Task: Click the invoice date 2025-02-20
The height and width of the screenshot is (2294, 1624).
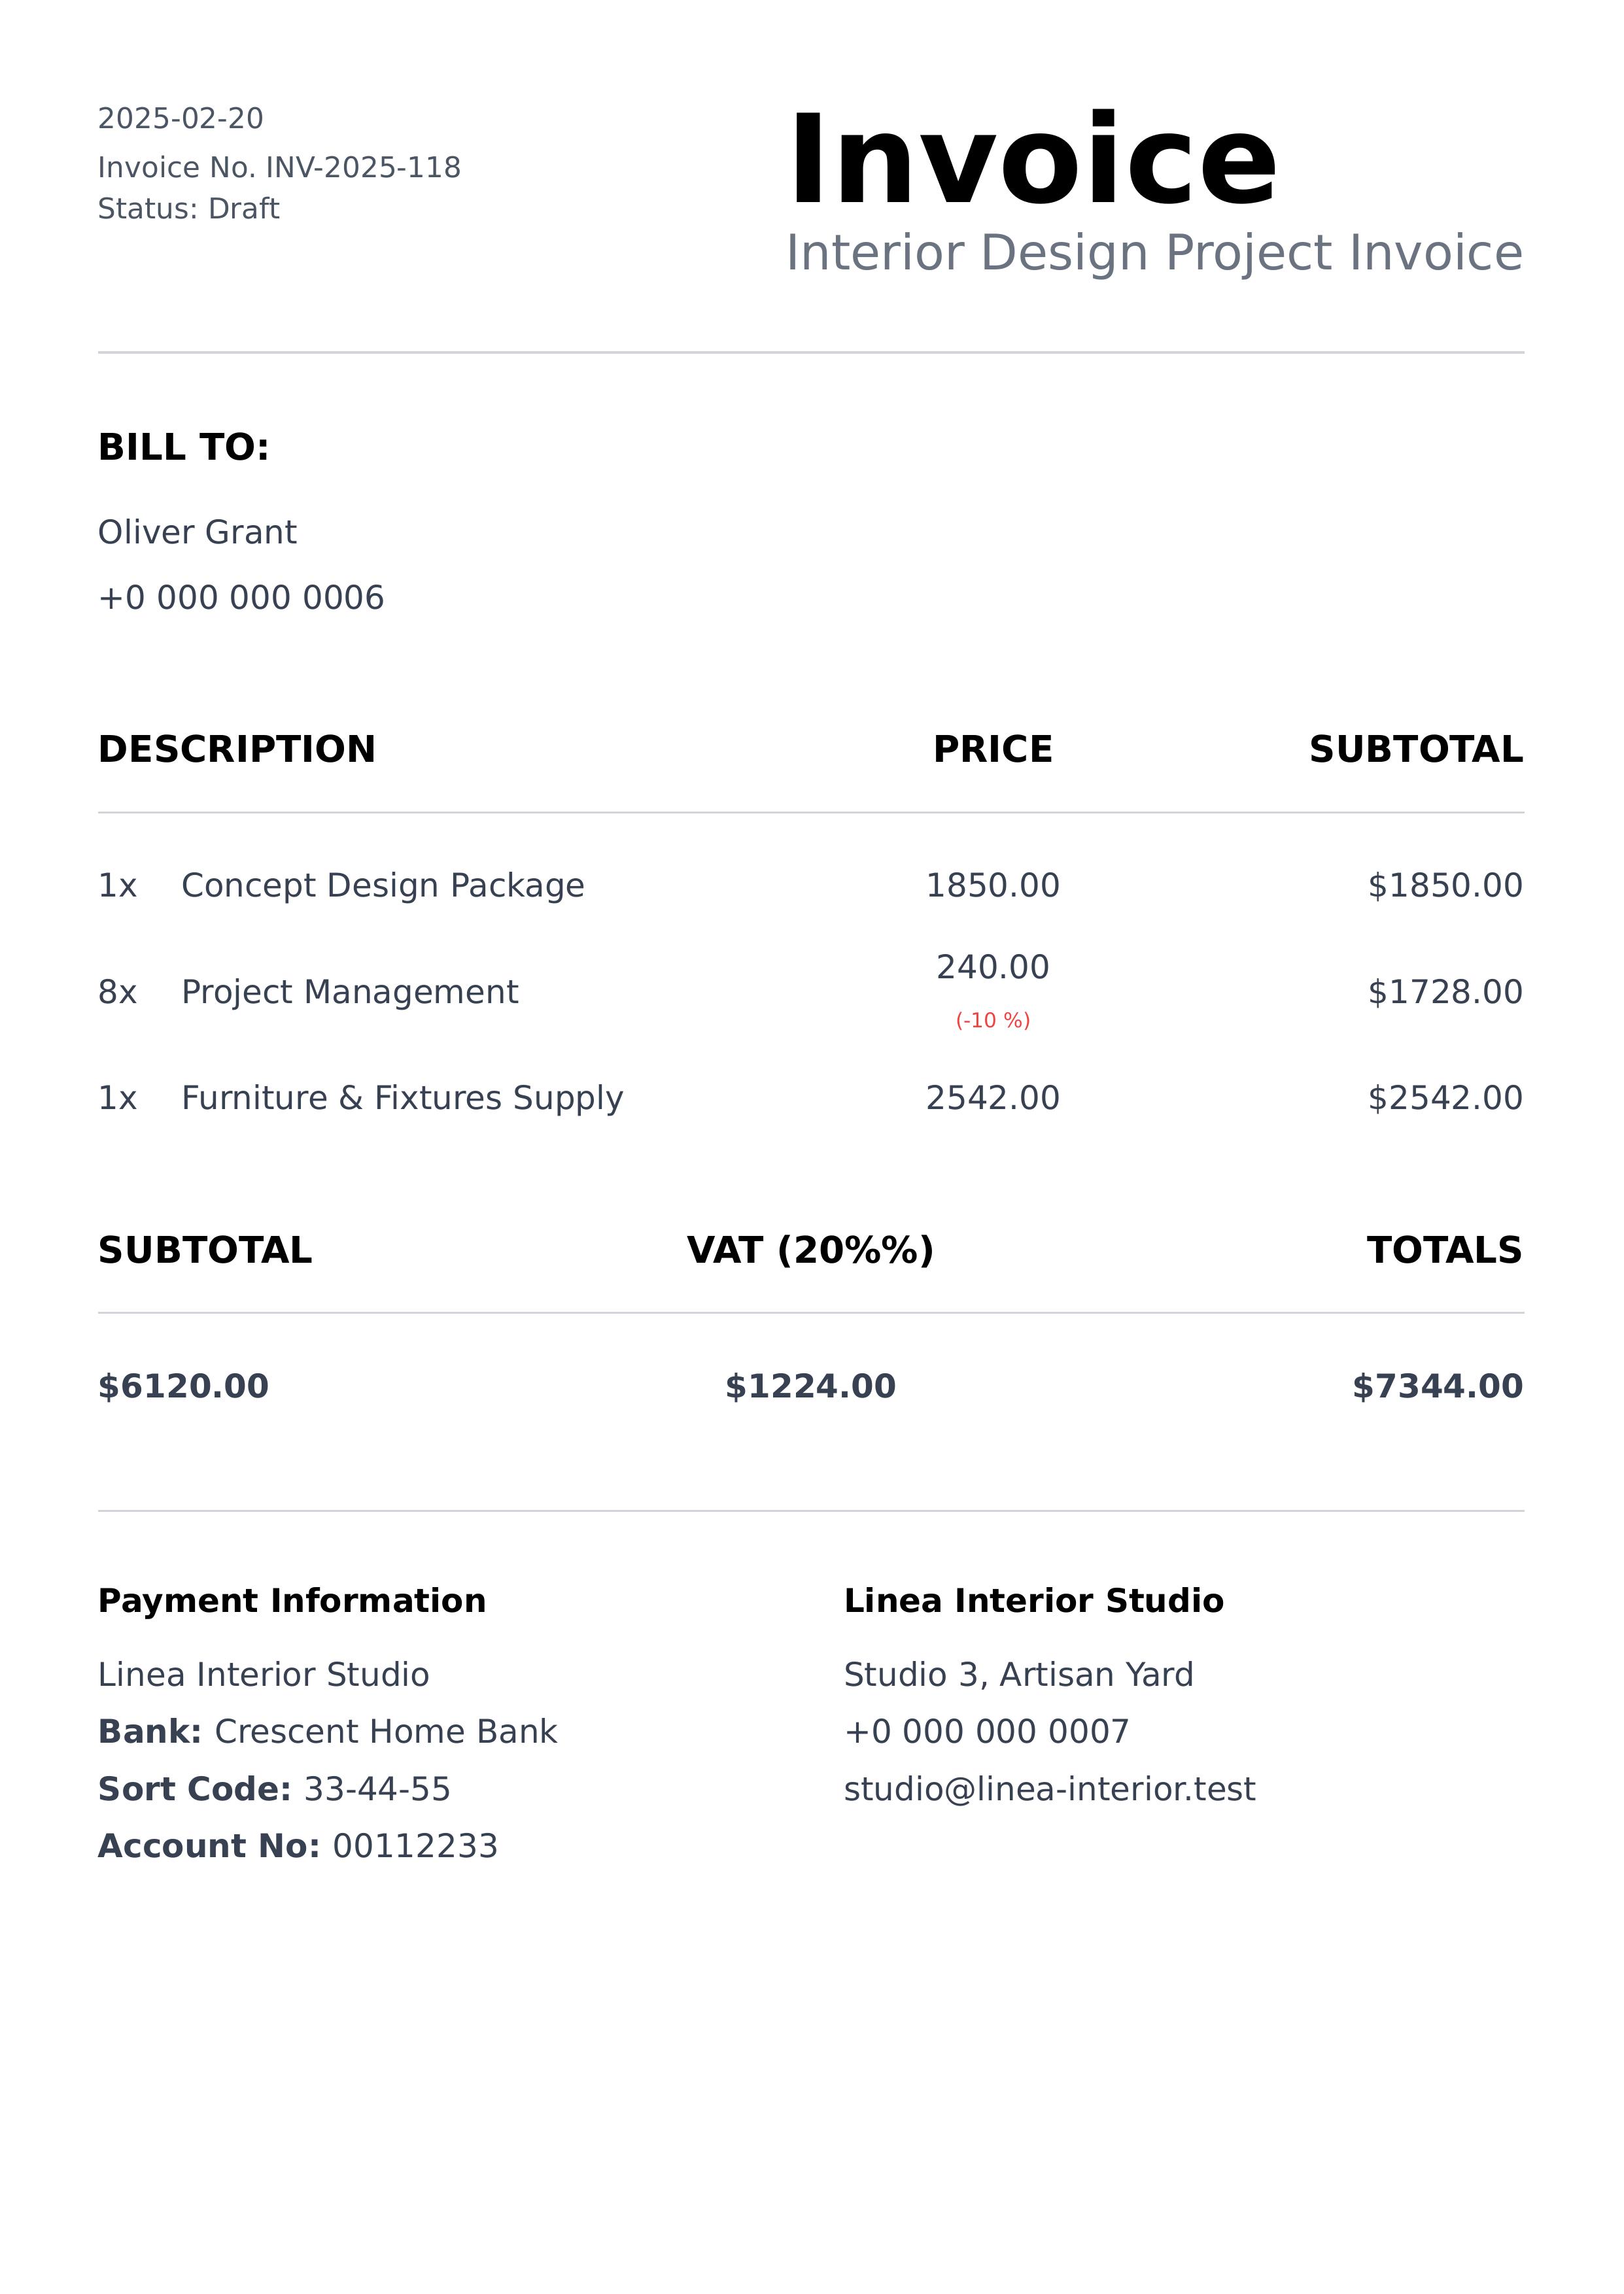Action: coord(181,119)
